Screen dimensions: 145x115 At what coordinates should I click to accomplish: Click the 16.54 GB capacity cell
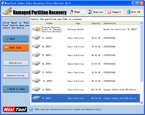(x=96, y=72)
